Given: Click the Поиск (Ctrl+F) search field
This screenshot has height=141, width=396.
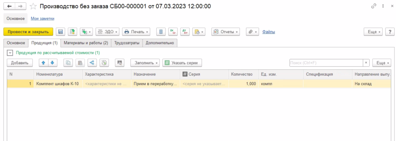Looking at the screenshot, I should click(326, 63).
